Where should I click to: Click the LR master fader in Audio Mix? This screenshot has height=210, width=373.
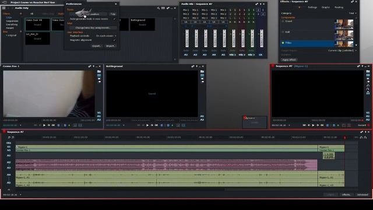pyautogui.click(x=262, y=38)
